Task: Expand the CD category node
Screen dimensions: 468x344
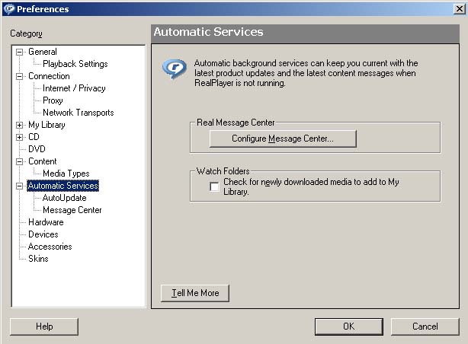Action: (x=20, y=137)
